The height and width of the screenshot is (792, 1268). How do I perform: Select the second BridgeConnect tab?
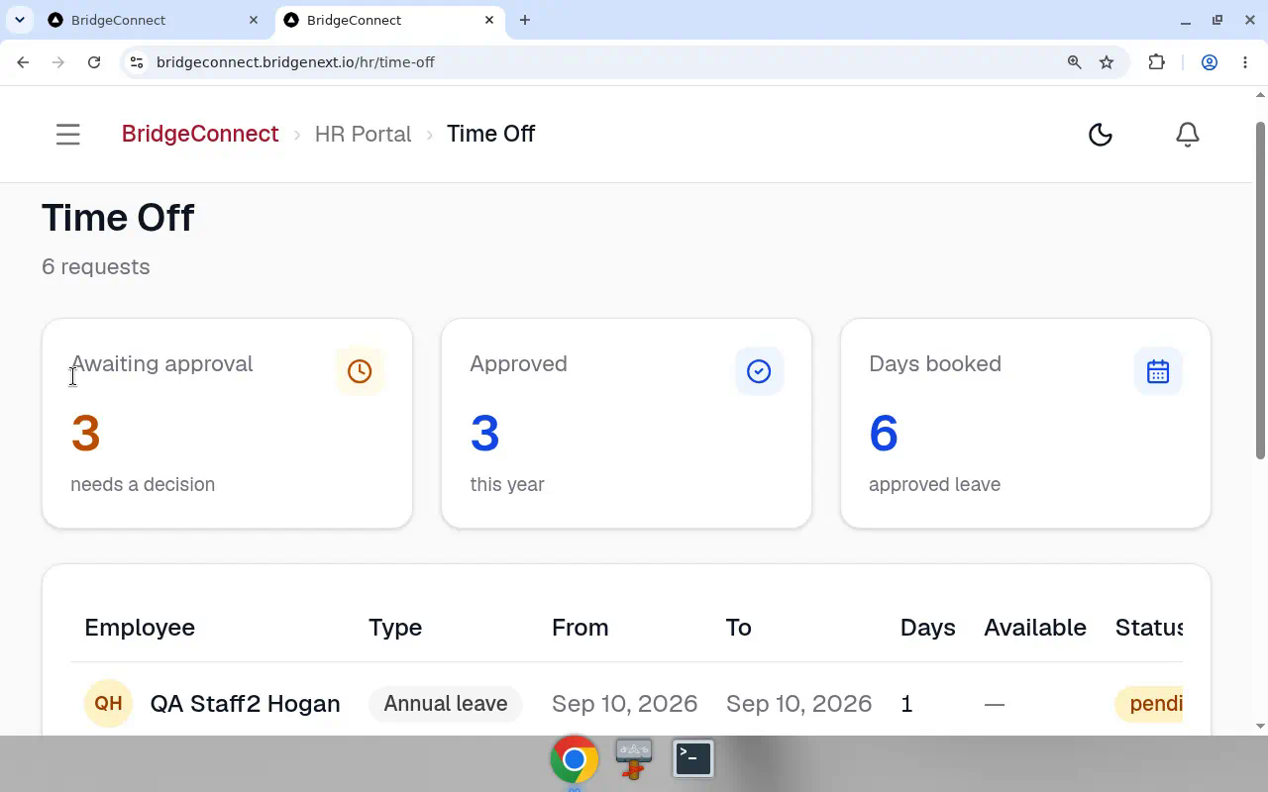390,20
